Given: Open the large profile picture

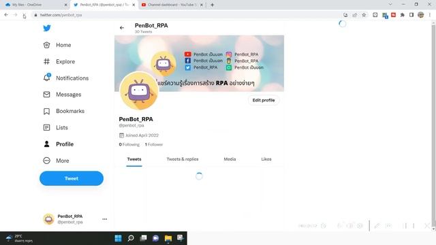Looking at the screenshot, I should (x=139, y=91).
